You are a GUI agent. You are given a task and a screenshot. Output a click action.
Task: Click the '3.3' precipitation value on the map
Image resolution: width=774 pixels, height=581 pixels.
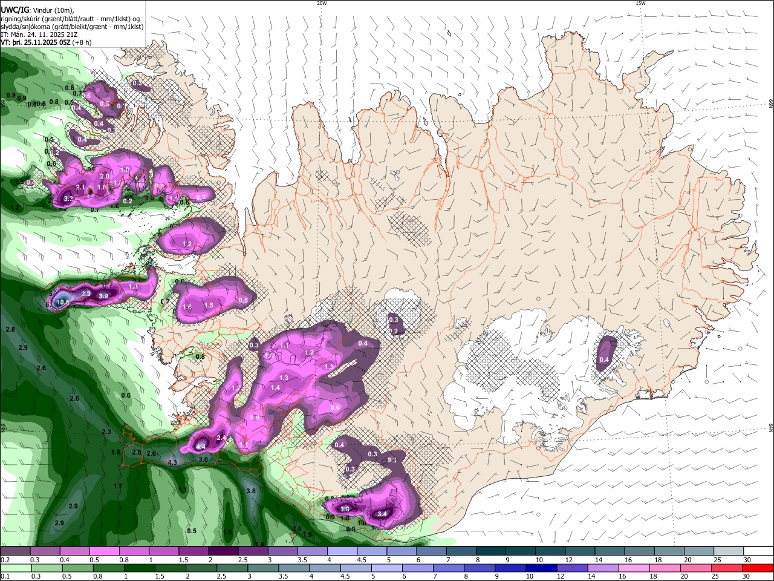[68, 199]
